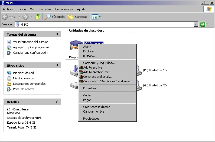This screenshot has width=215, height=142.
Task: Collapse the Tareas del sistema panel
Action: click(x=57, y=34)
